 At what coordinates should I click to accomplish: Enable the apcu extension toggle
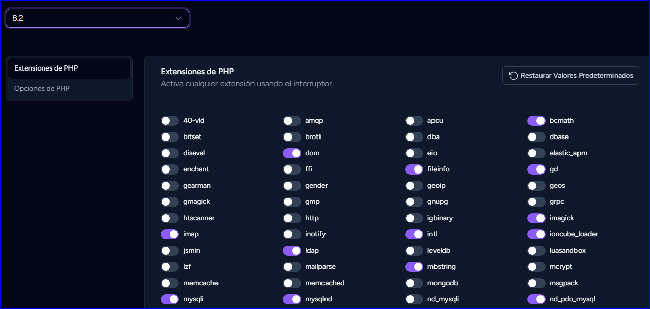point(414,121)
